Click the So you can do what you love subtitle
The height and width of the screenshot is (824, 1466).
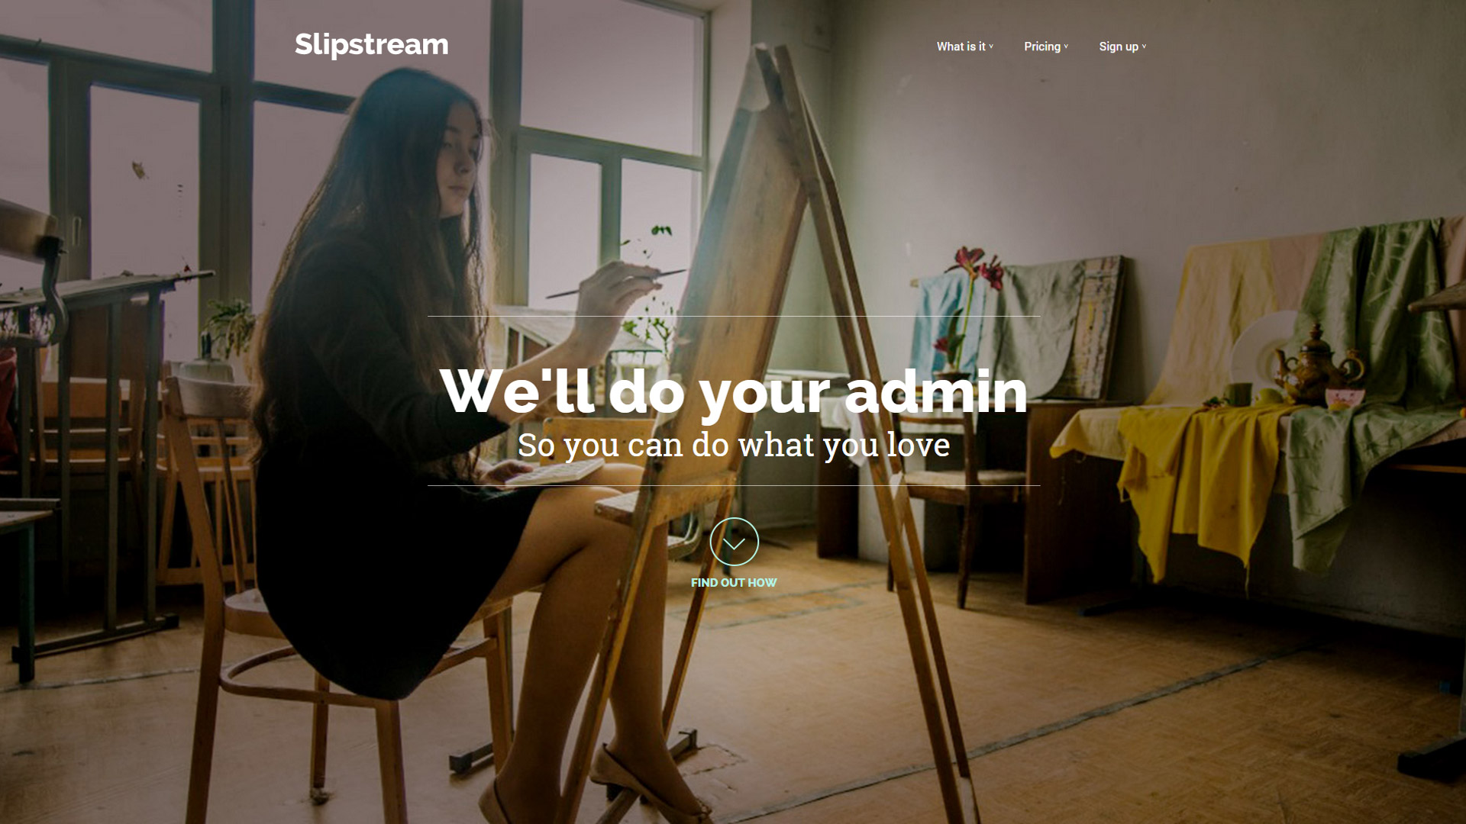(734, 446)
